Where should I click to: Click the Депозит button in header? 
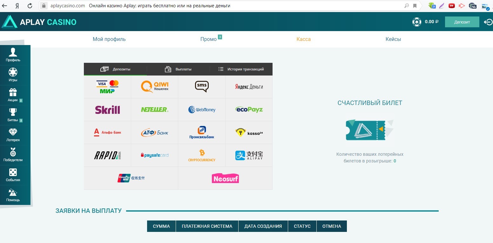[462, 22]
